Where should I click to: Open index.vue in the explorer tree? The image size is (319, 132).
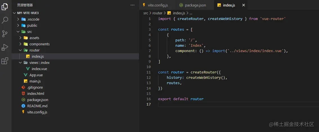[75, 69]
